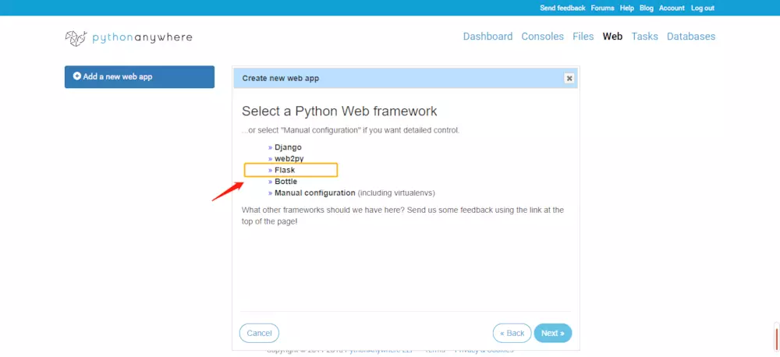Close the Create new web app dialog
The width and height of the screenshot is (780, 357).
[x=569, y=78]
